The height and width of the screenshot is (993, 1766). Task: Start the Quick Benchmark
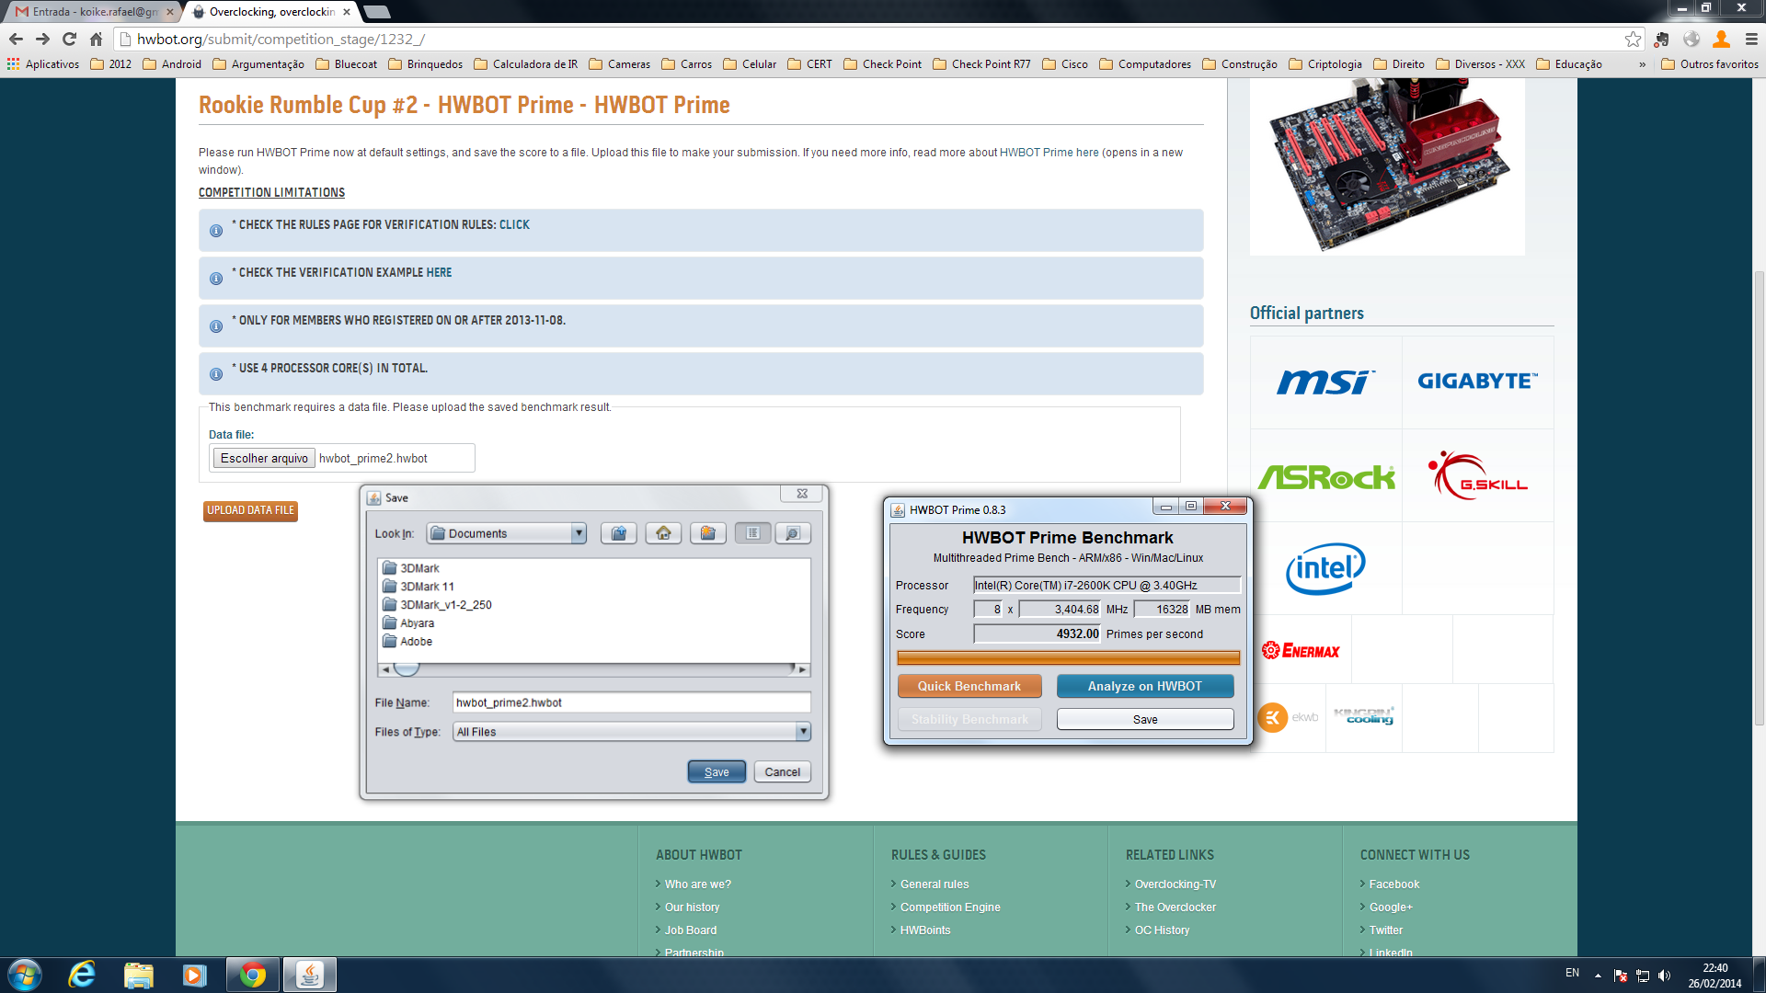(x=969, y=686)
